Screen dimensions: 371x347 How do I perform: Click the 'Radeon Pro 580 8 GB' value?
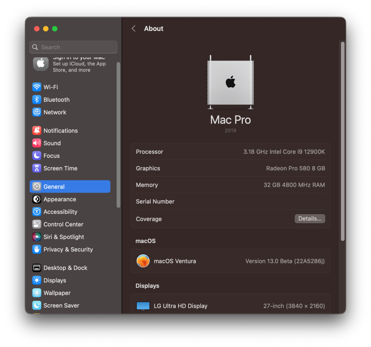pyautogui.click(x=296, y=168)
